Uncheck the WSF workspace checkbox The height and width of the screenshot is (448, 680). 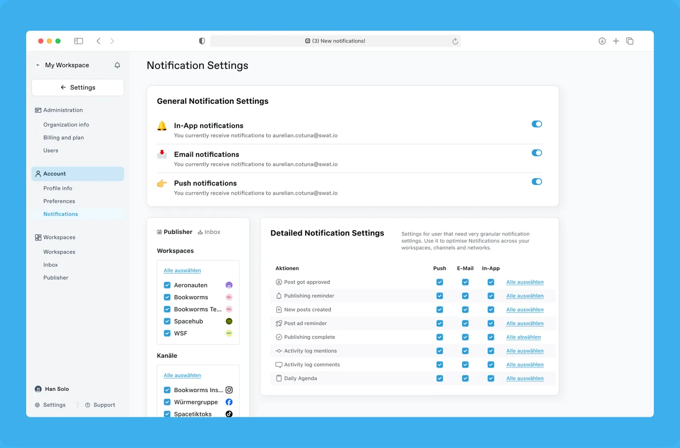pyautogui.click(x=167, y=333)
